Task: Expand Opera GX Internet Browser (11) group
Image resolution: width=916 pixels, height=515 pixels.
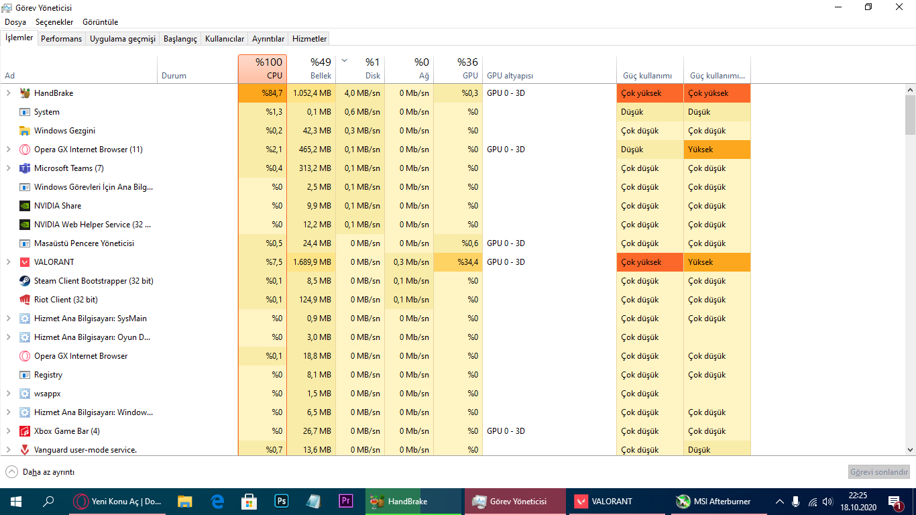Action: 9,150
